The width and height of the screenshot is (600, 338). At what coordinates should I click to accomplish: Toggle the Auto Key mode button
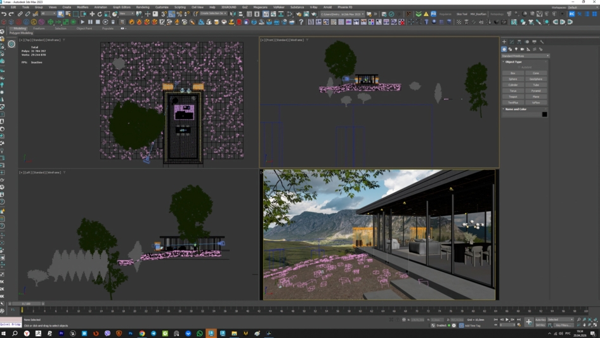click(540, 320)
